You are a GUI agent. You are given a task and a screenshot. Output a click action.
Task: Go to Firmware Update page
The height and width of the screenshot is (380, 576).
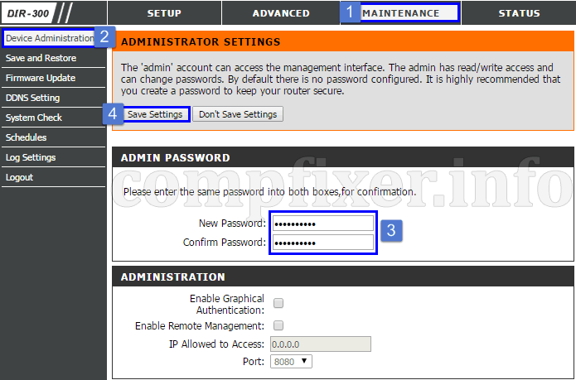point(41,78)
